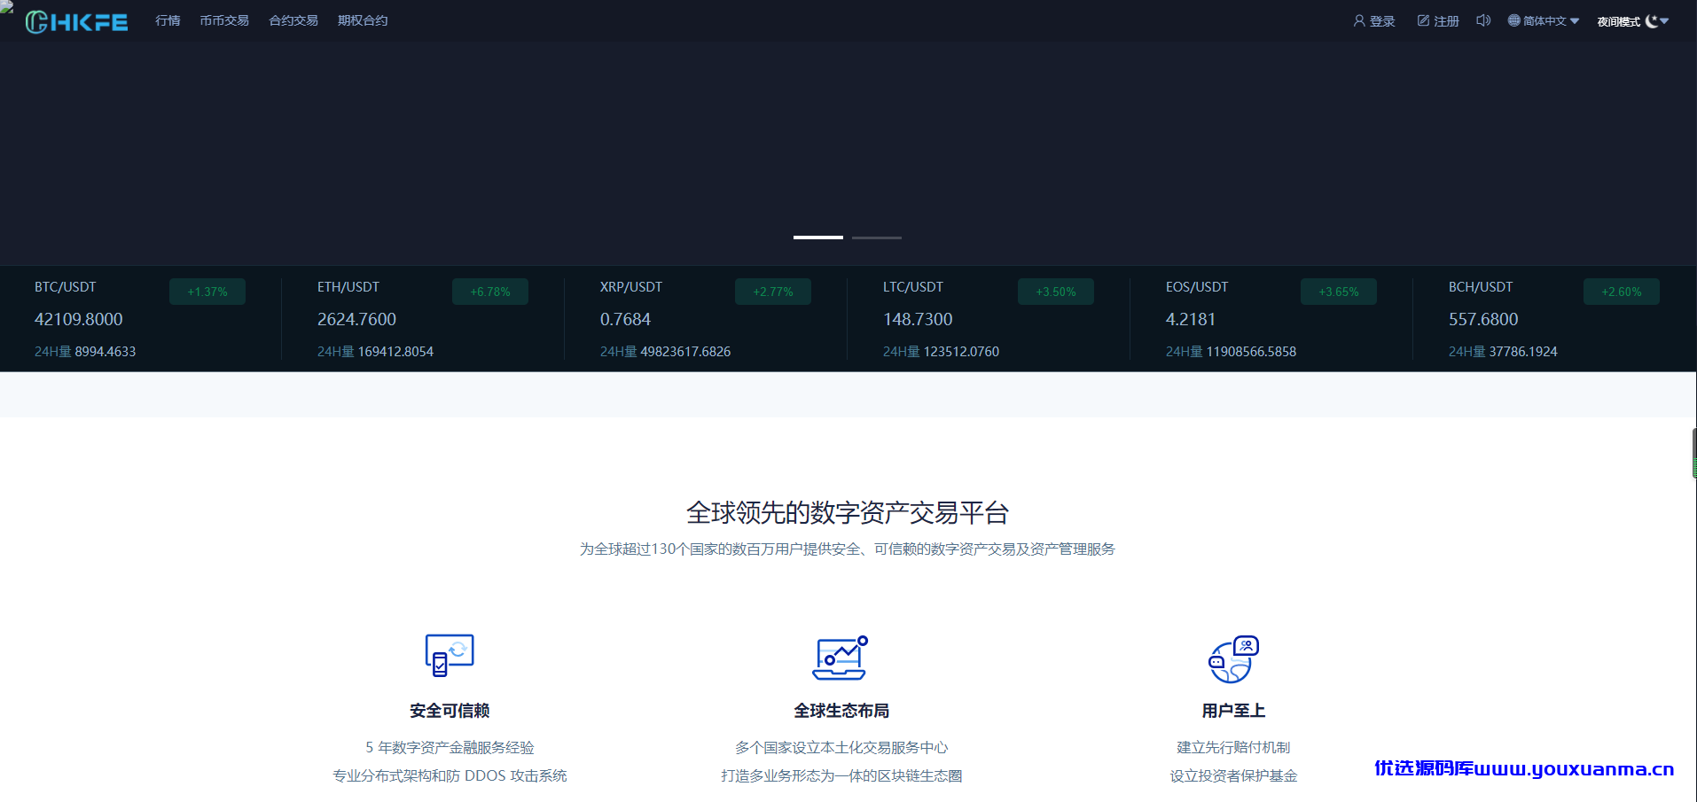Click the +1.37% change badge
This screenshot has width=1697, height=802.
(207, 292)
